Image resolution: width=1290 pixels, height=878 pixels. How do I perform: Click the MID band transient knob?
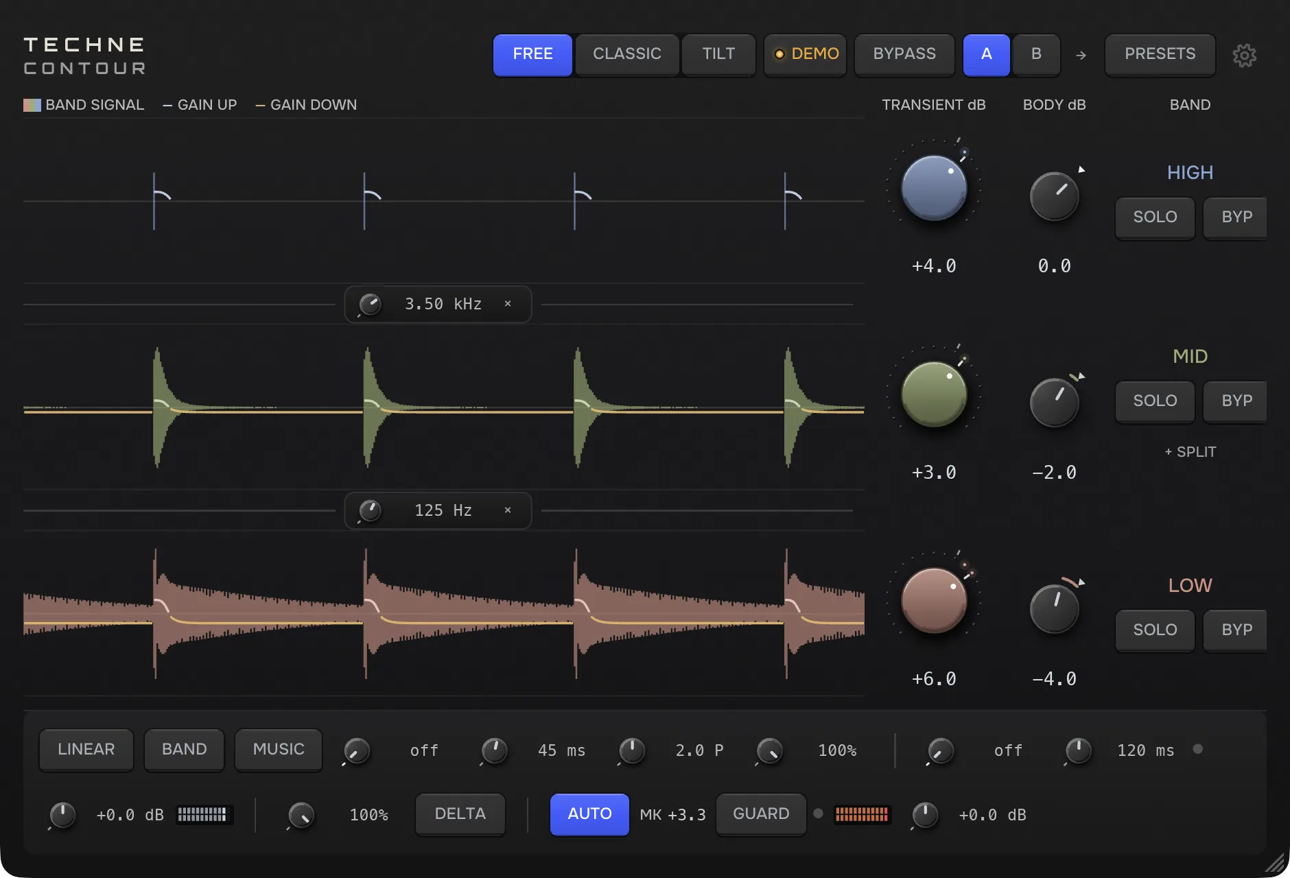click(x=934, y=394)
